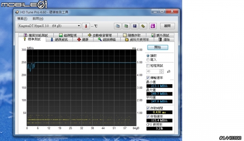Image resolution: width=244 pixels, height=141 pixels.
Task: Open 檔案(F) menu
Action: 22,19
